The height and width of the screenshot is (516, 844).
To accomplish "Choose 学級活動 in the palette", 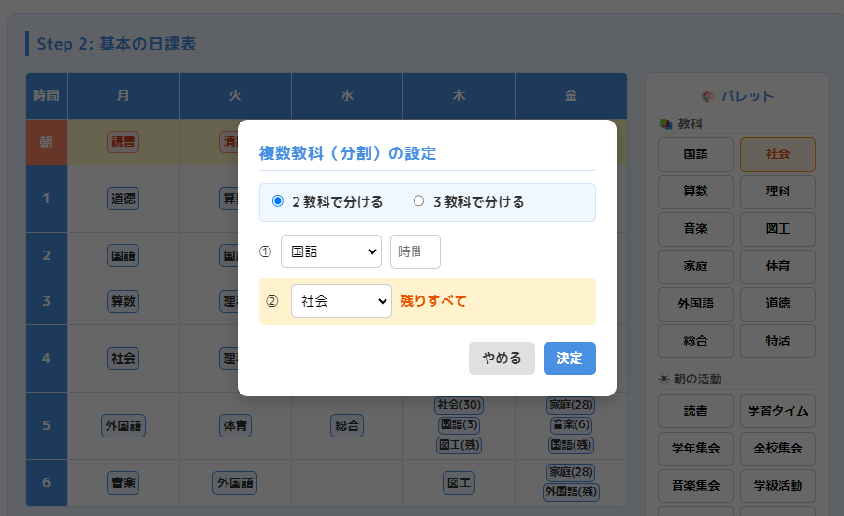I will (778, 486).
